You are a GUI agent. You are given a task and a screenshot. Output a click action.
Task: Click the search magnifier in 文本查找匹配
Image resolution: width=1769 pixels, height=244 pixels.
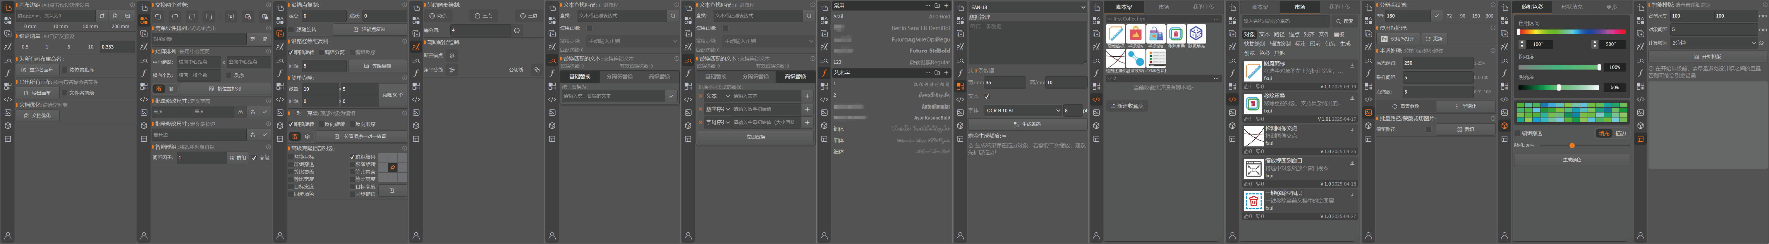[673, 16]
